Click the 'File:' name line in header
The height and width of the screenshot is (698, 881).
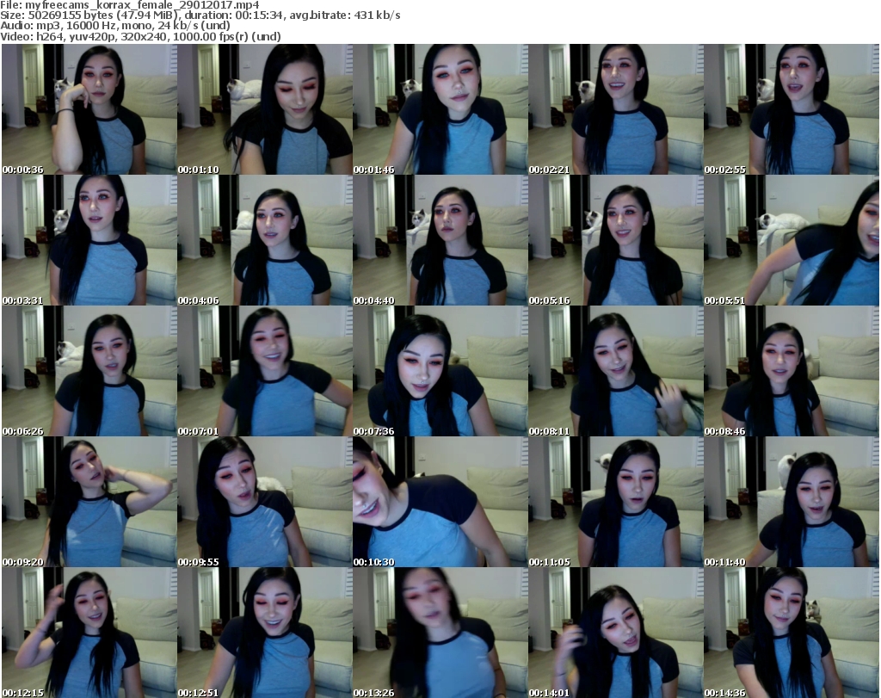130,5
